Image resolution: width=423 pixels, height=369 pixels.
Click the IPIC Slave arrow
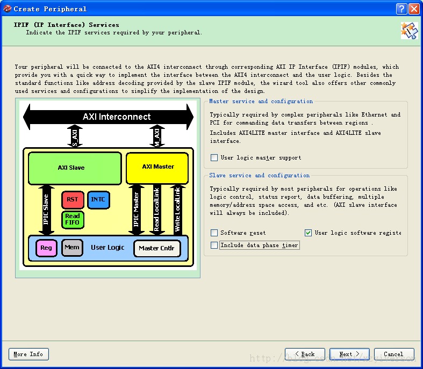click(x=46, y=209)
